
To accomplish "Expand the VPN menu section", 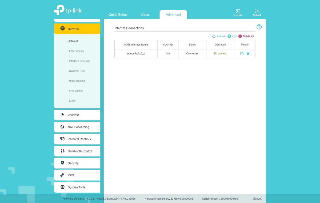I will (77, 175).
